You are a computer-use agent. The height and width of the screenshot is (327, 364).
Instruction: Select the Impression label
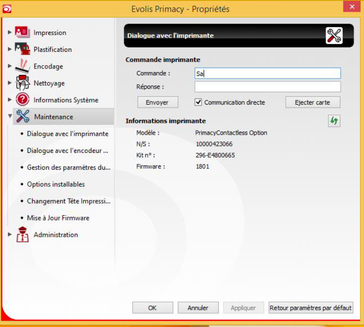(50, 33)
